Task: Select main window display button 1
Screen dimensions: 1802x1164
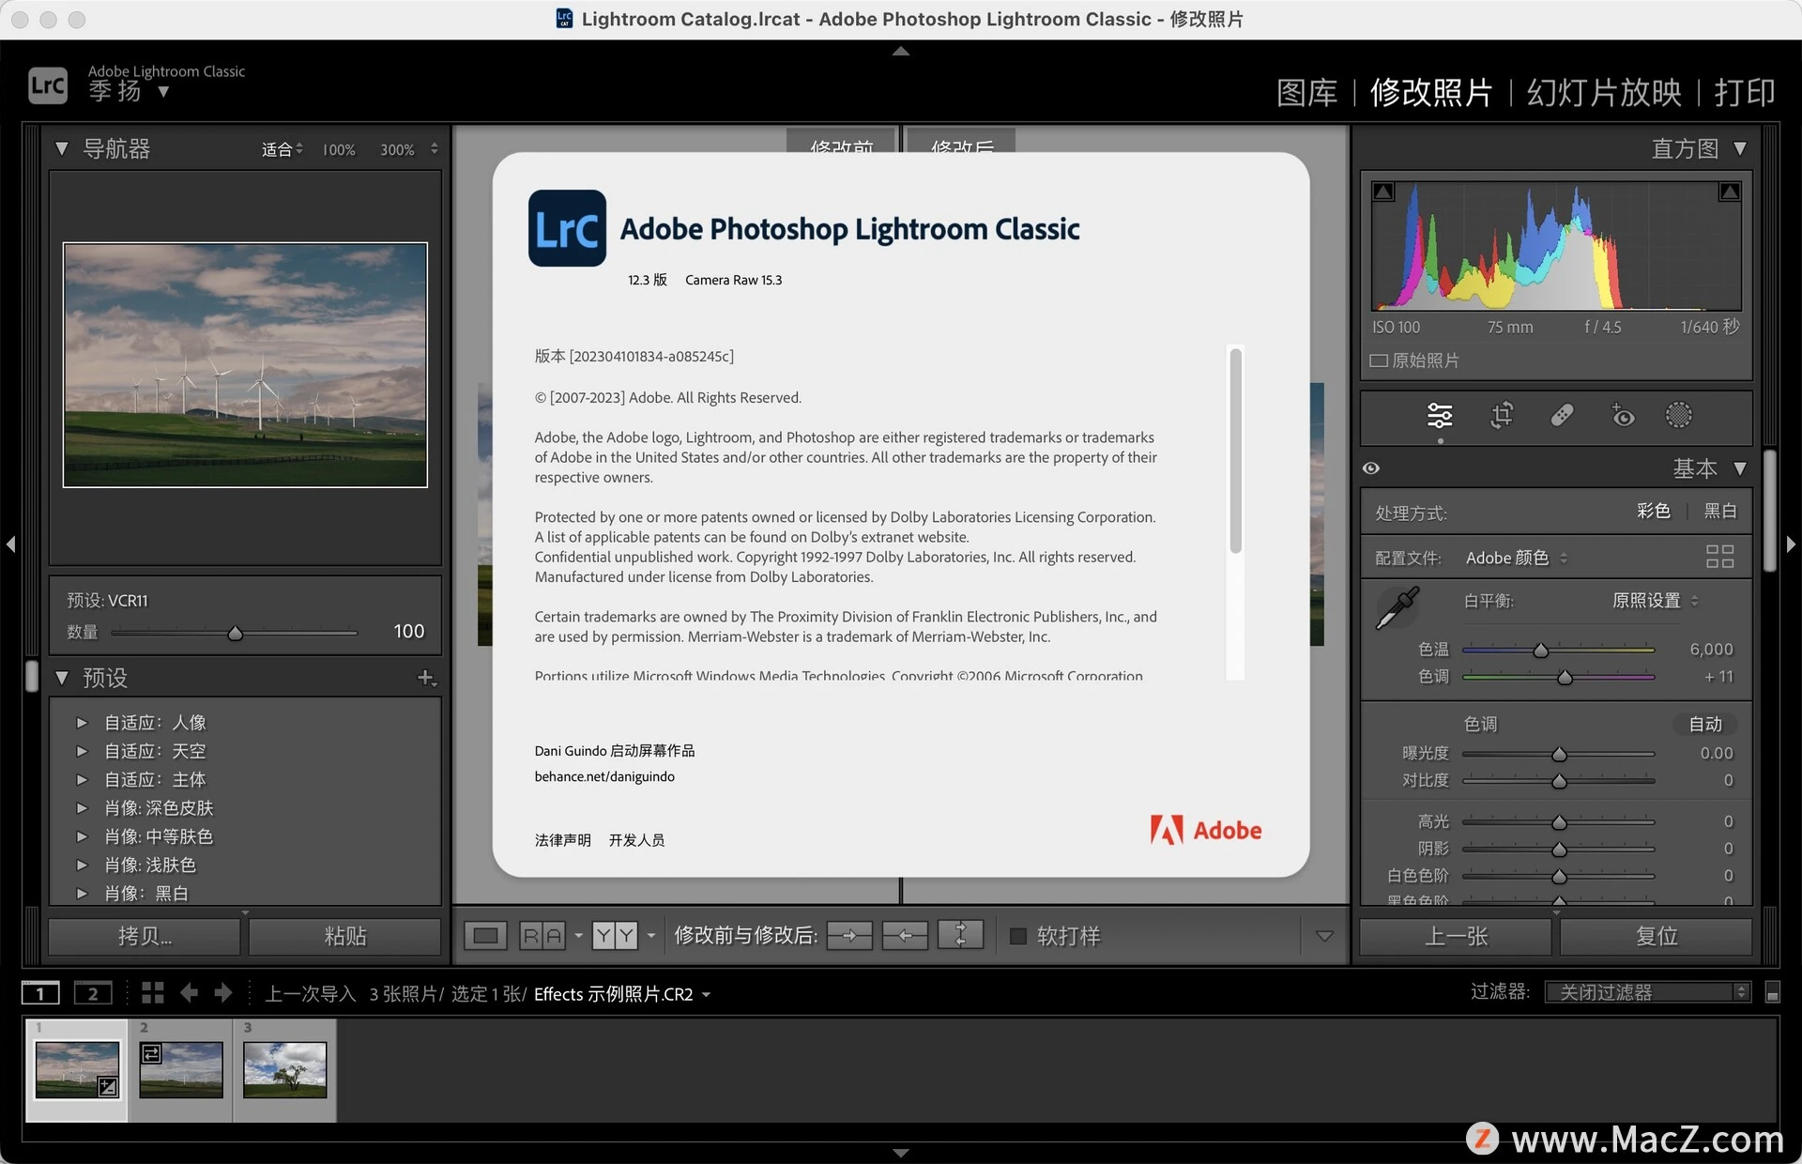Action: (x=40, y=993)
